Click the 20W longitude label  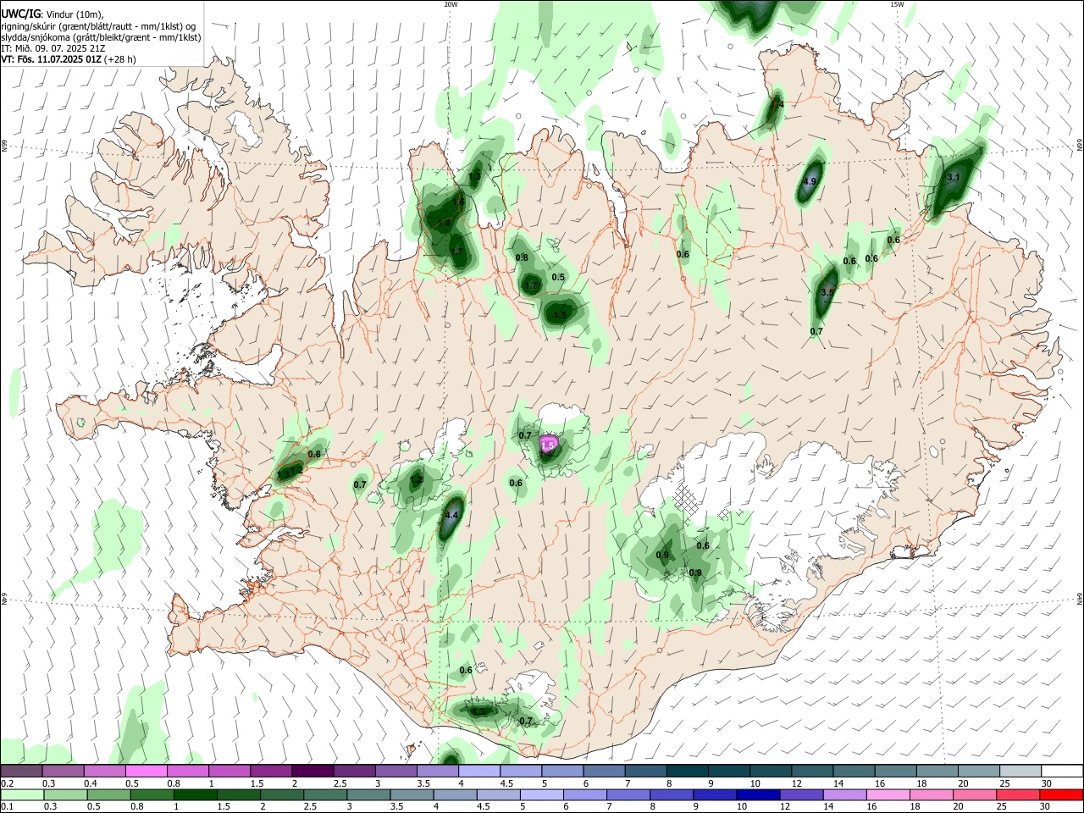tap(451, 4)
